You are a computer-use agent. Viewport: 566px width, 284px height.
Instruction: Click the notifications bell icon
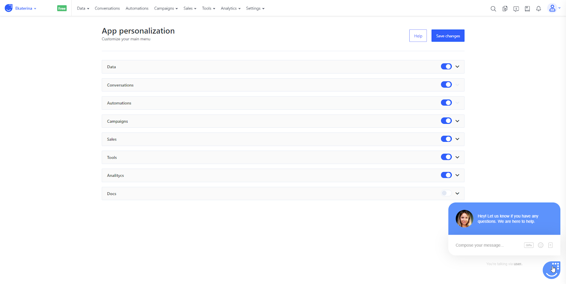point(538,8)
